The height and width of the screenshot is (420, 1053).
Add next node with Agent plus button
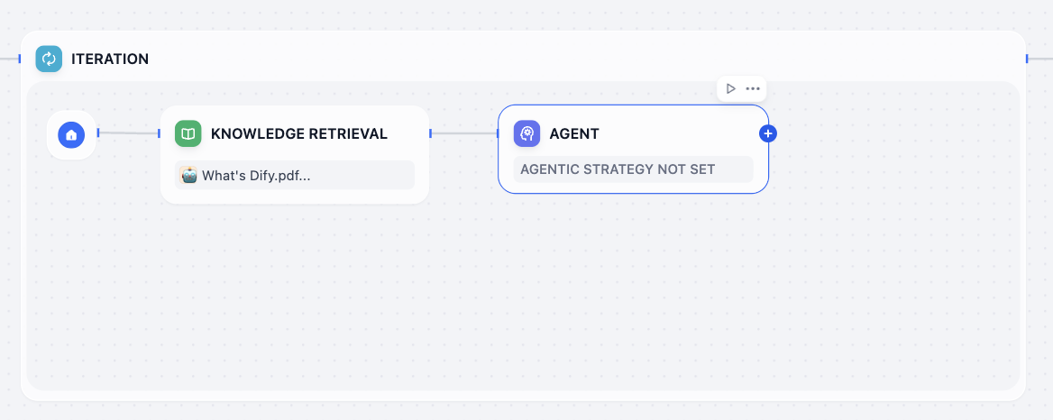(x=768, y=133)
